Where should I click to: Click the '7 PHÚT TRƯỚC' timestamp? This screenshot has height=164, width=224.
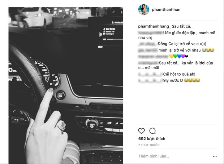point(149,145)
